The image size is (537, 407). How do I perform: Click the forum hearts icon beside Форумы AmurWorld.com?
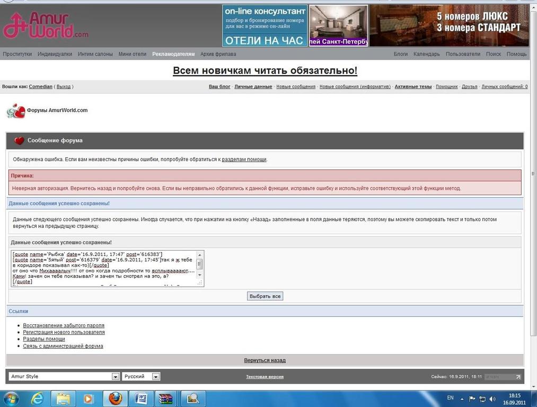click(x=16, y=111)
